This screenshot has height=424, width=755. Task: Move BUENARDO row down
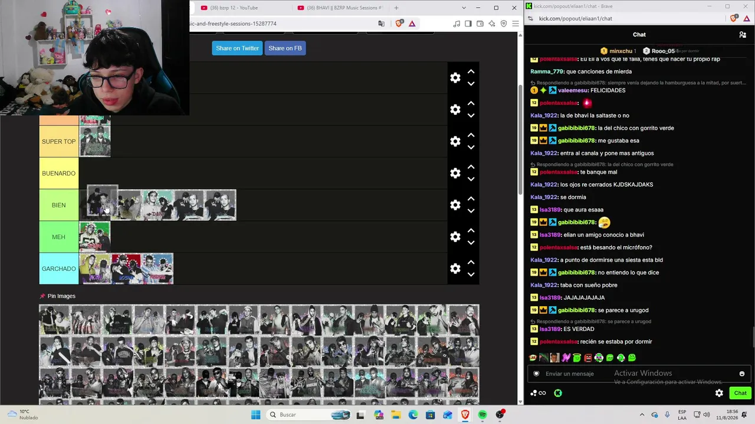[471, 179]
